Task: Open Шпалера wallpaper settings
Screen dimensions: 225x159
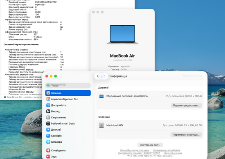Action: [x=68, y=142]
